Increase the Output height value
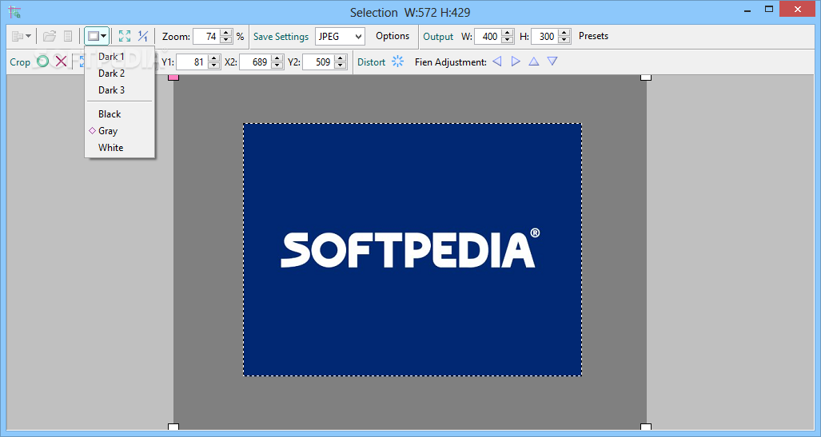The height and width of the screenshot is (437, 821). click(x=564, y=33)
